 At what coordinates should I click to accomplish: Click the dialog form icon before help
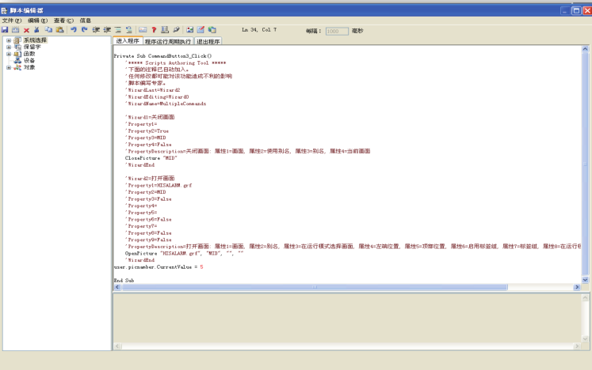tap(143, 30)
